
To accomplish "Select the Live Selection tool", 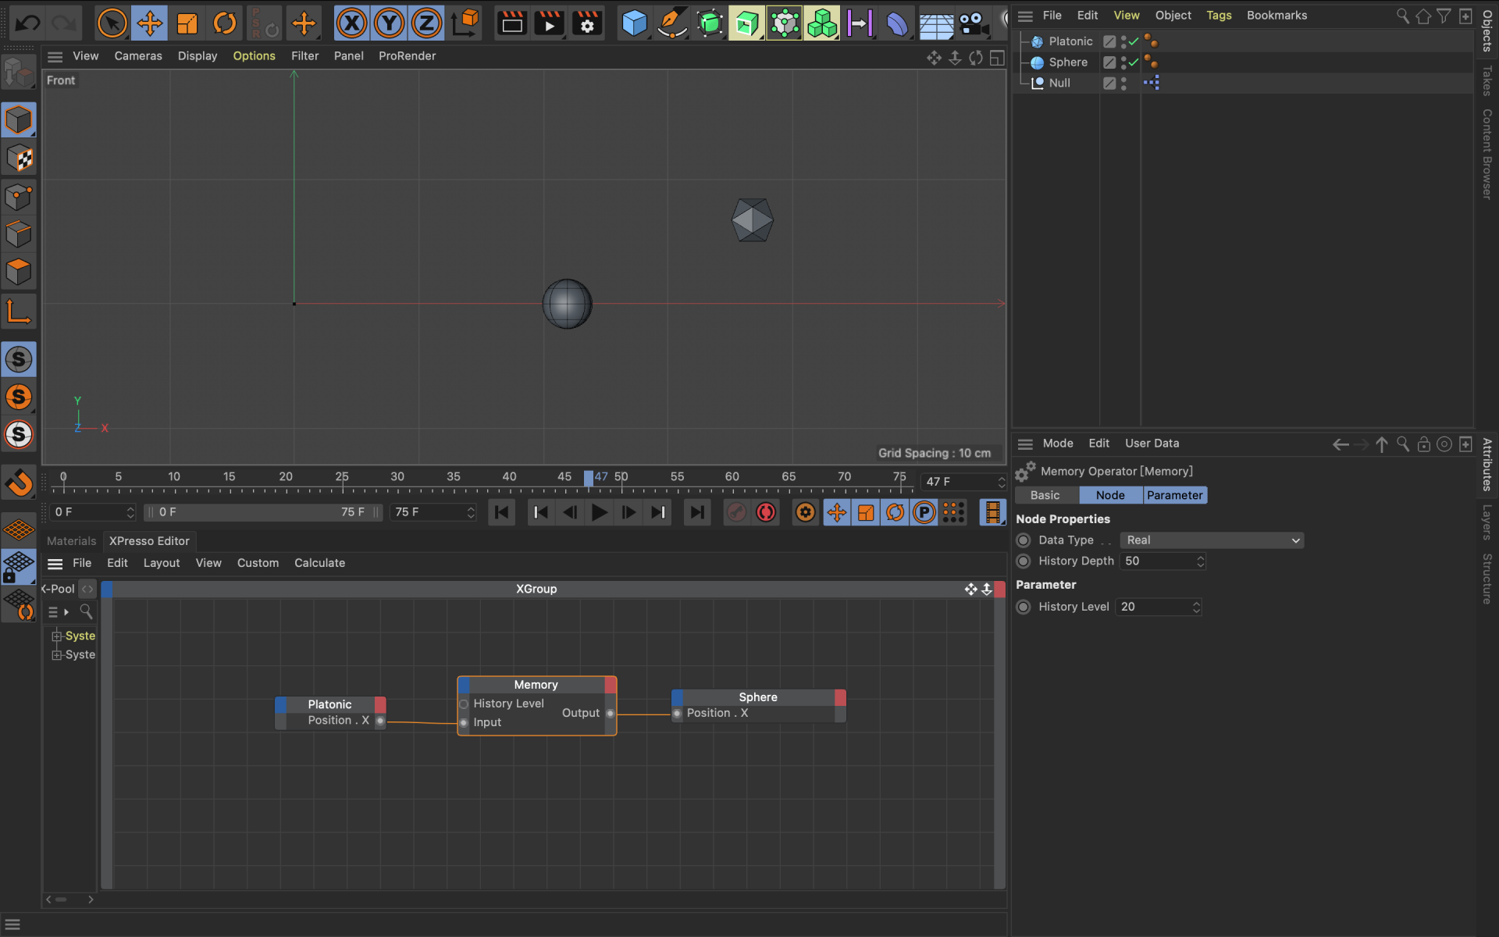I will coord(112,23).
